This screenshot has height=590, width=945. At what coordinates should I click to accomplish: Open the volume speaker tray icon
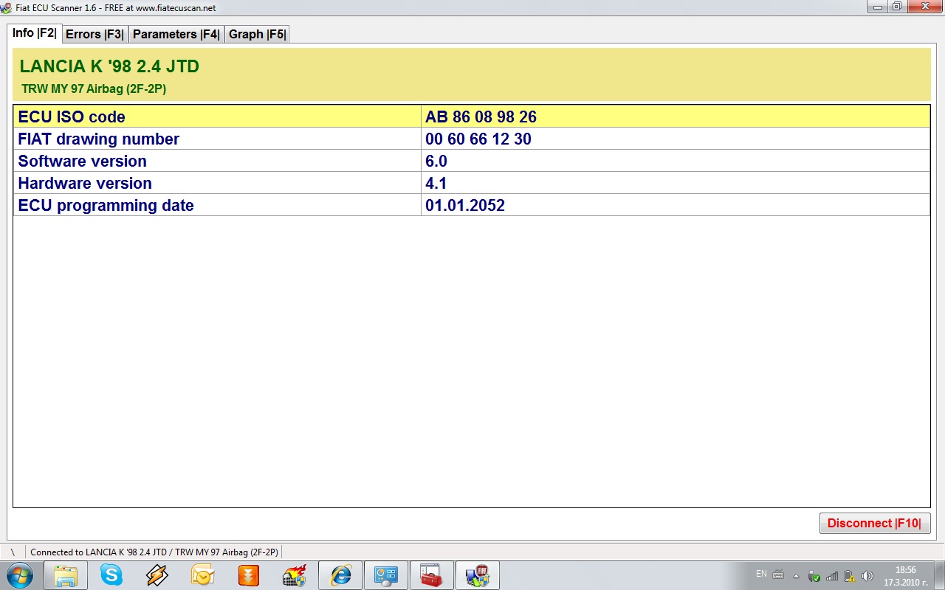pyautogui.click(x=867, y=576)
